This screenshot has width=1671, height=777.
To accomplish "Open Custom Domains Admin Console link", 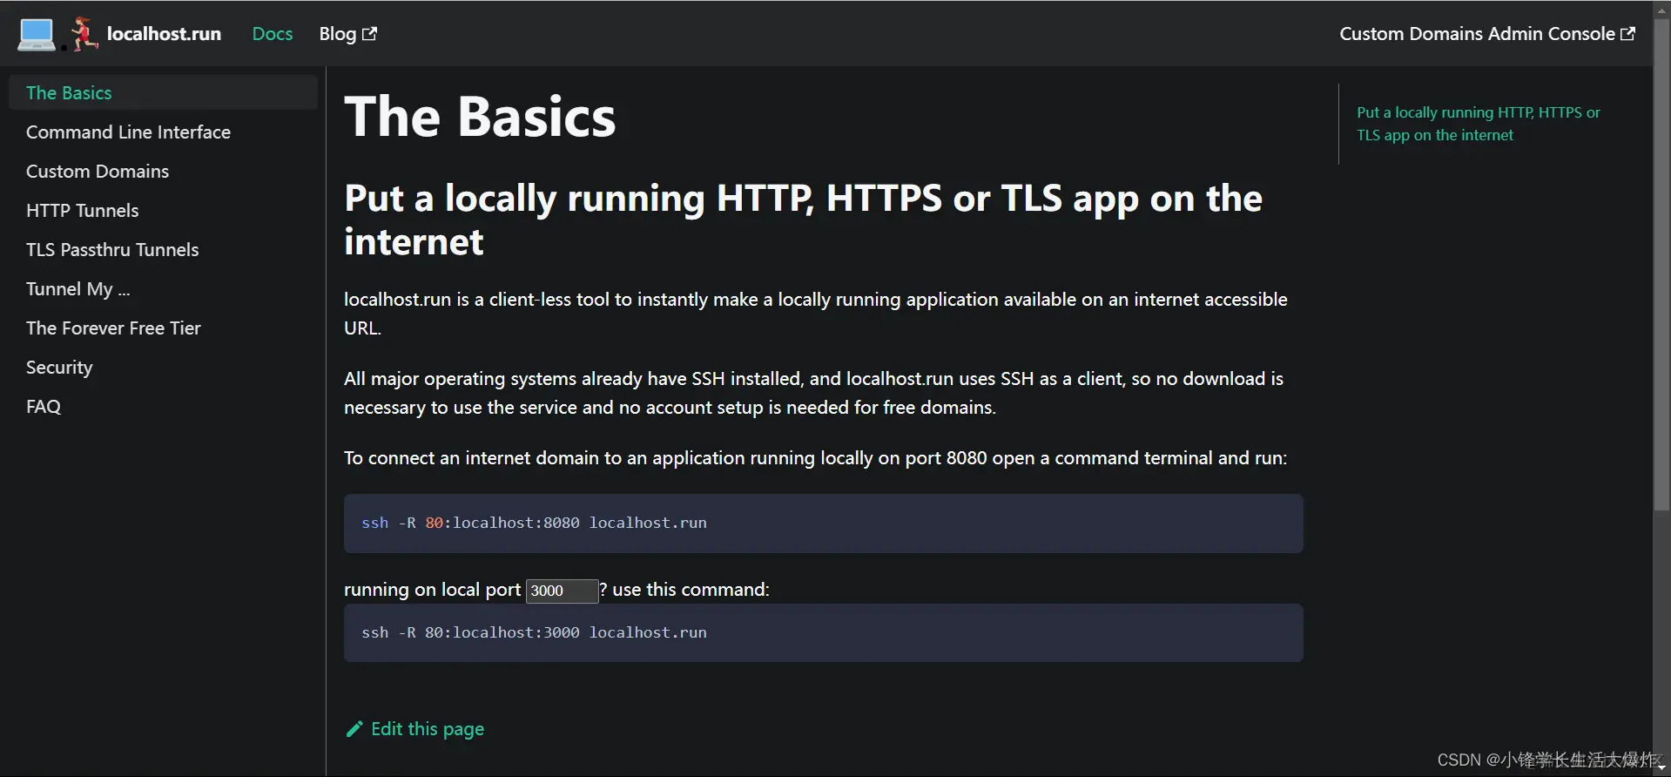I will coord(1487,34).
